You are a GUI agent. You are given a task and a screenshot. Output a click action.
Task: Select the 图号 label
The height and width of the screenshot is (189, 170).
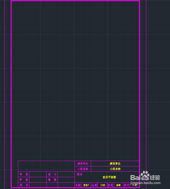[127, 185]
